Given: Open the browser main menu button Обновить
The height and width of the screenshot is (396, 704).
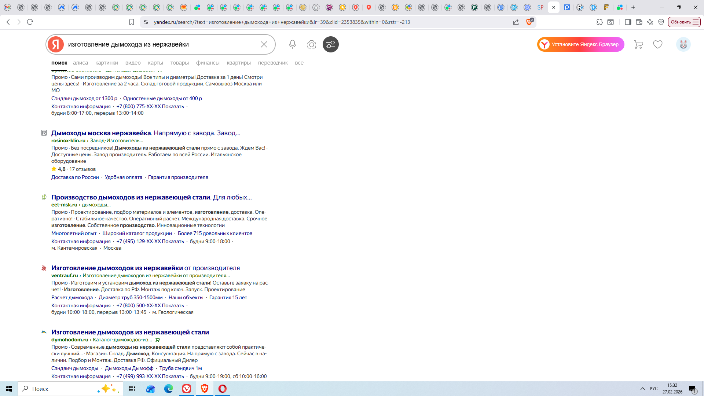Looking at the screenshot, I should [684, 22].
